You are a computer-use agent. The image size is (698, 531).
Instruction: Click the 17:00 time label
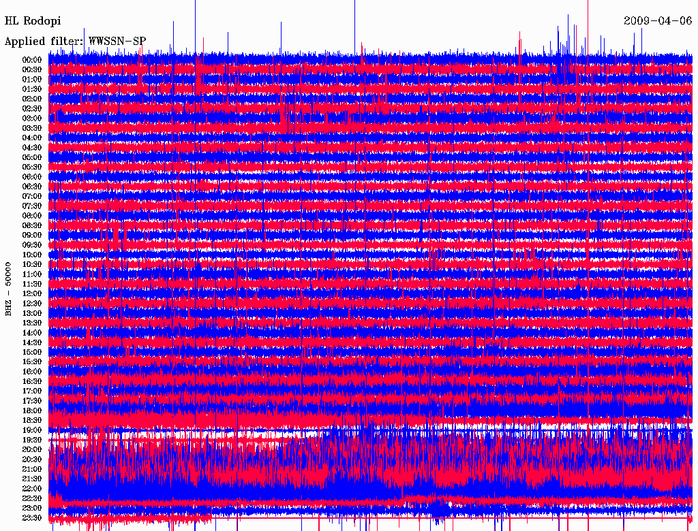coord(32,391)
